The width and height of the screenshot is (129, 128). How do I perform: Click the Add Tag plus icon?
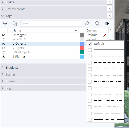coord(5,23)
